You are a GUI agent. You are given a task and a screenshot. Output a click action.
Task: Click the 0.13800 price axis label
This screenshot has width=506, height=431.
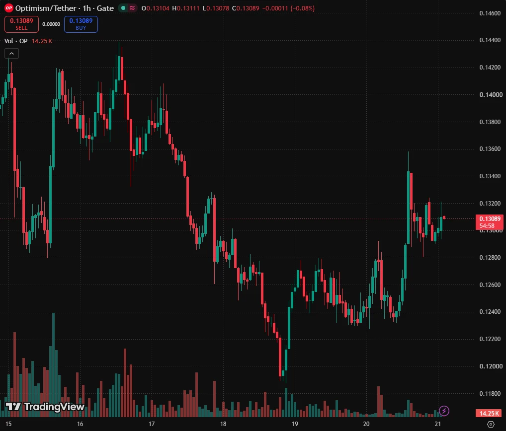click(x=490, y=122)
